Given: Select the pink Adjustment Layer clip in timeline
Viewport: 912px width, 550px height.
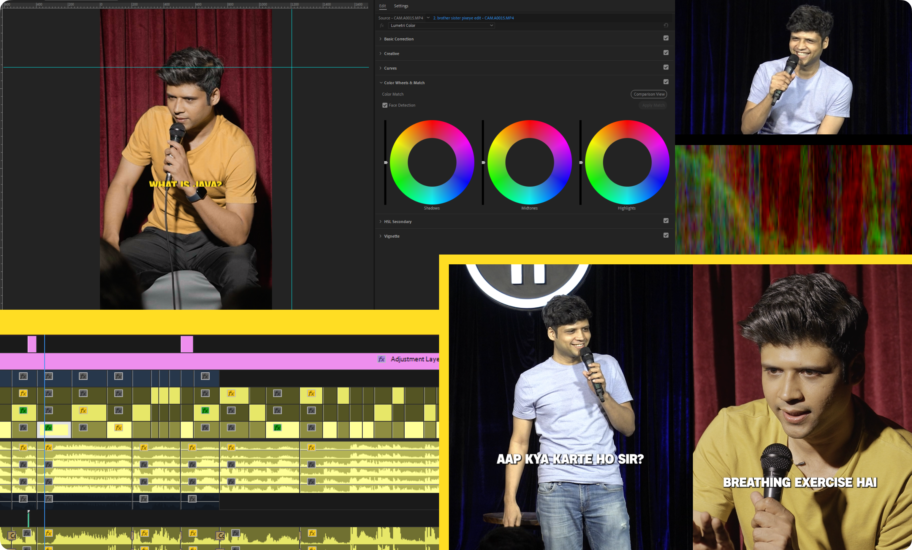Looking at the screenshot, I should click(219, 361).
